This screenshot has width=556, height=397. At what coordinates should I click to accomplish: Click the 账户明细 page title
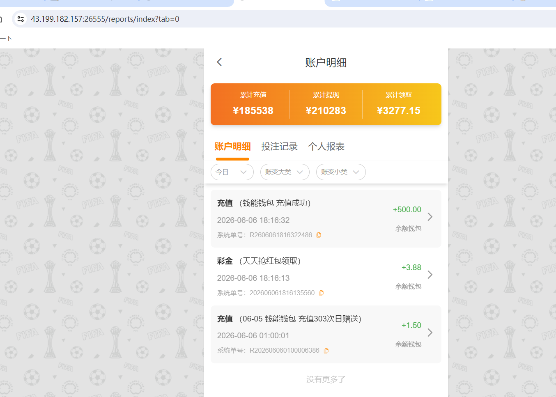coord(326,62)
